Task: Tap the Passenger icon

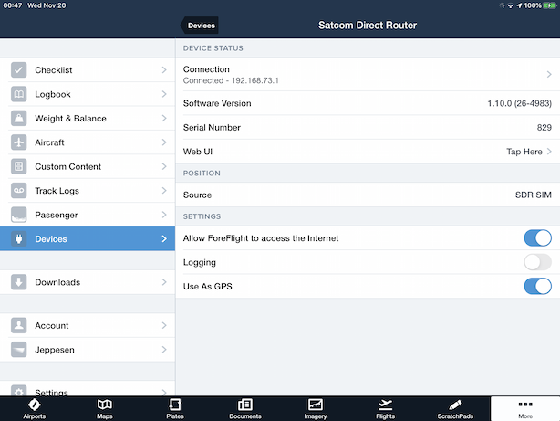Action: point(18,215)
